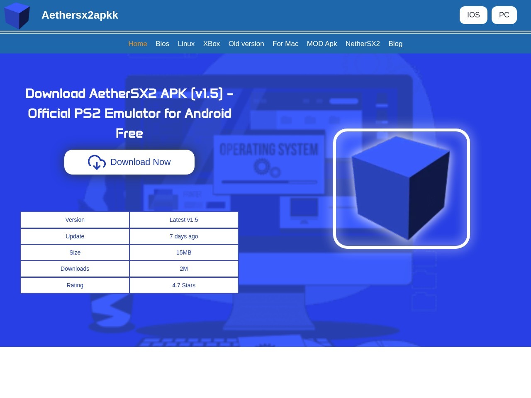Click the download cloud icon
The height and width of the screenshot is (398, 531).
pyautogui.click(x=97, y=163)
